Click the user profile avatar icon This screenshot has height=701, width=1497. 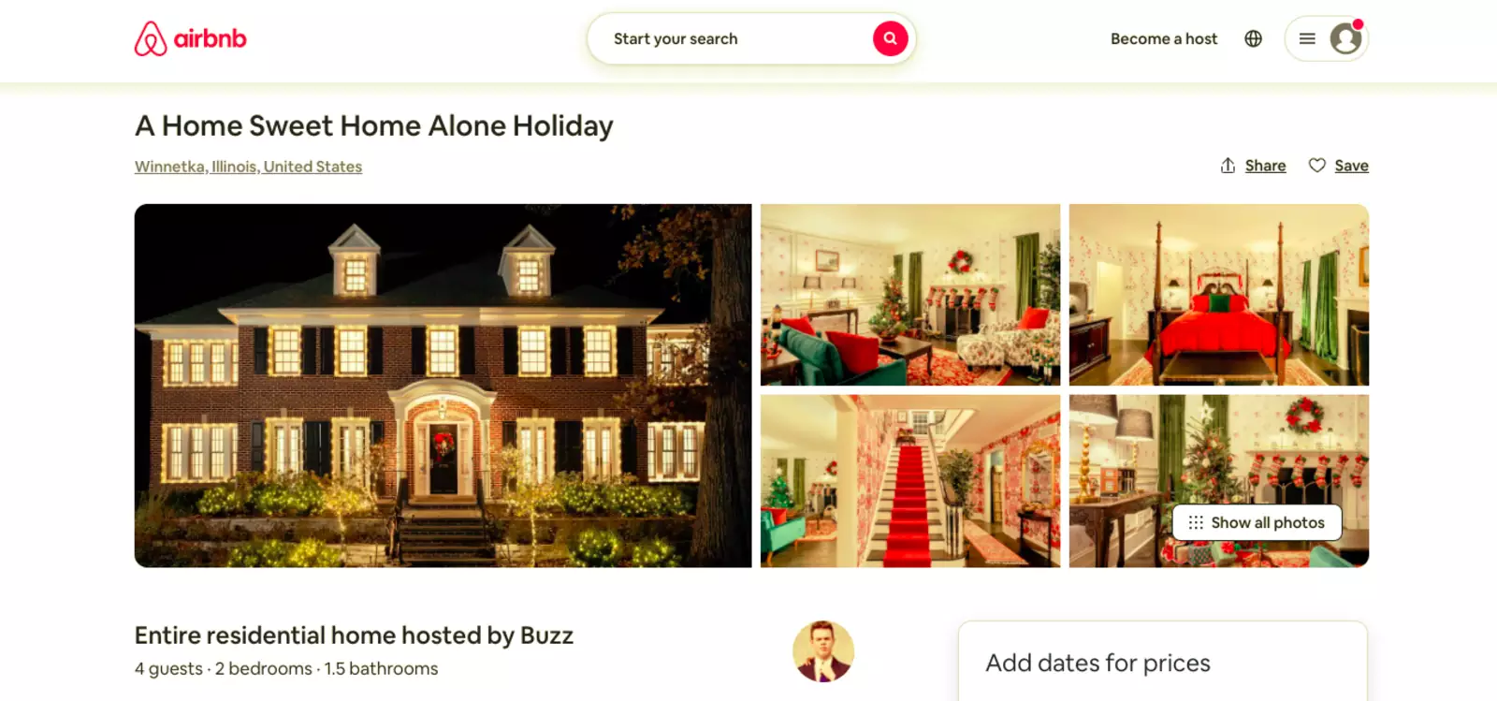[x=1345, y=38]
